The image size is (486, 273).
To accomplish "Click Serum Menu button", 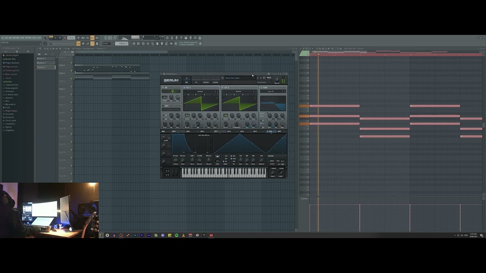I will [x=269, y=78].
